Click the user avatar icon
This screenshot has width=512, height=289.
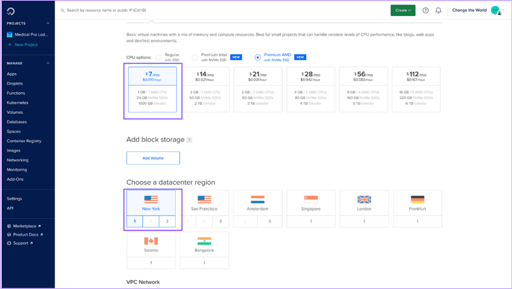(x=495, y=10)
